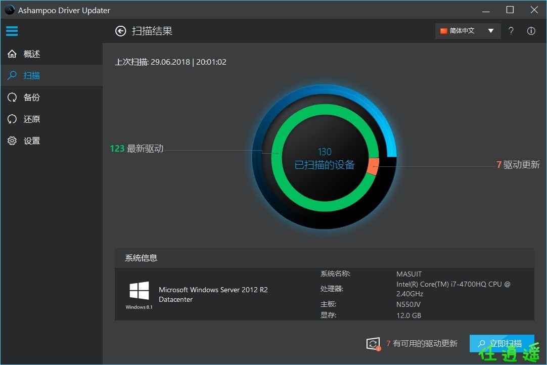Click the 扫描结果 page title
Image resolution: width=547 pixels, height=365 pixels.
[x=152, y=31]
